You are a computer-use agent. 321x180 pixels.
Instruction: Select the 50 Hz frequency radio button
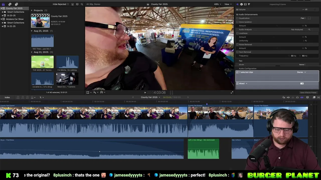[x=289, y=56]
